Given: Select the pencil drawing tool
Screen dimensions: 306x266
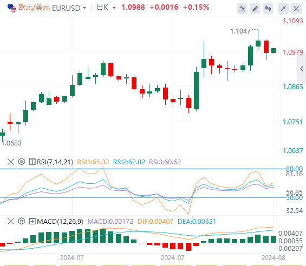Looking at the screenshot, I should [x=255, y=9].
